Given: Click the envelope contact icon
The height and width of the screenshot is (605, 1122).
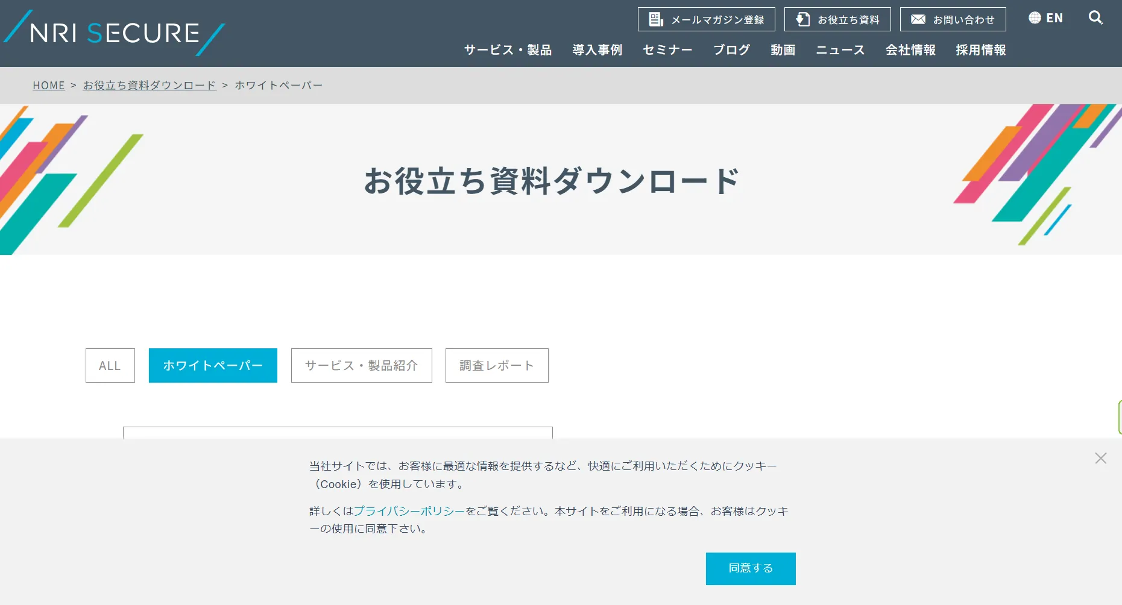Looking at the screenshot, I should pos(918,19).
